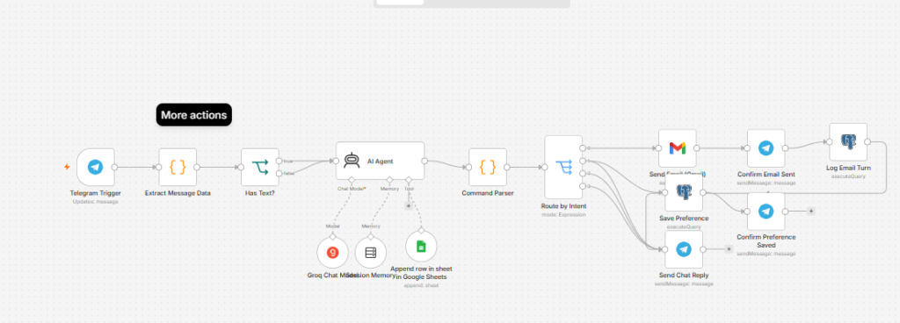Select the Save Preference Postgres node
900x323 pixels.
point(684,192)
